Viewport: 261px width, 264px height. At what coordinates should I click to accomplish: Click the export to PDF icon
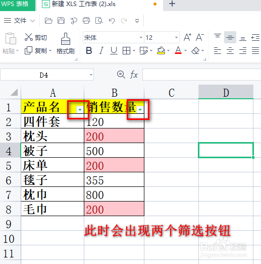coord(74,21)
